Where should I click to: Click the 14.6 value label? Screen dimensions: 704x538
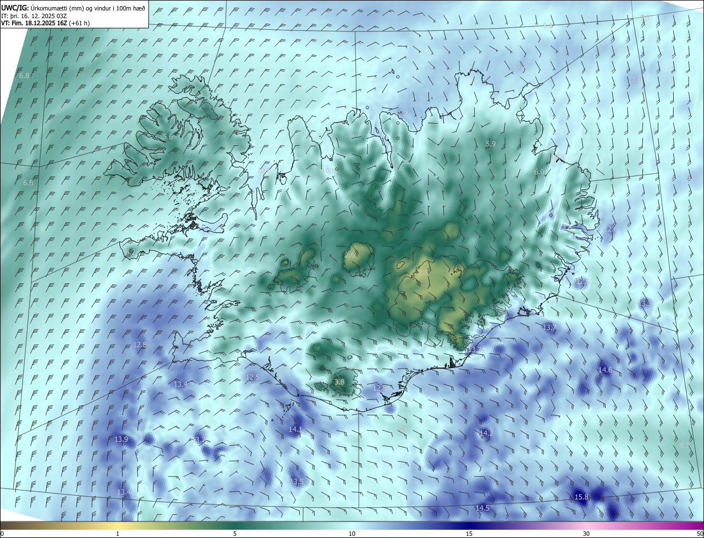605,370
